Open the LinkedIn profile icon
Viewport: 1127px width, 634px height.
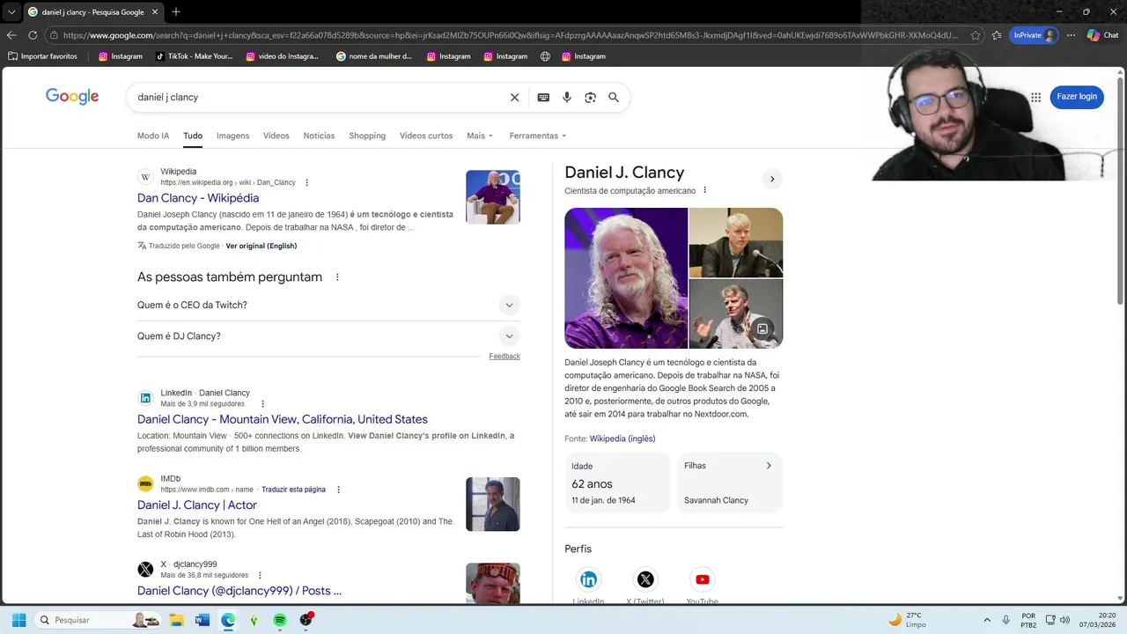pos(588,579)
